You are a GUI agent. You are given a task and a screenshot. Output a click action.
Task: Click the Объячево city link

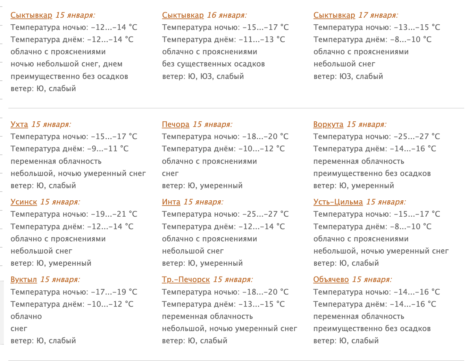click(331, 280)
